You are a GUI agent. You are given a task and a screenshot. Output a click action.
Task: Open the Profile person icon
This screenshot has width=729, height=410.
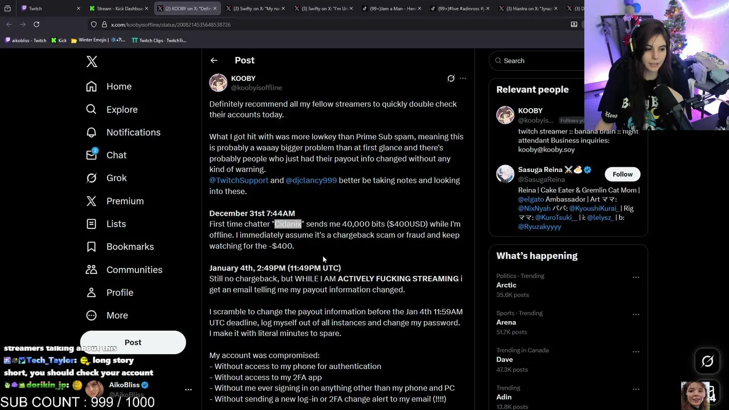tap(91, 292)
